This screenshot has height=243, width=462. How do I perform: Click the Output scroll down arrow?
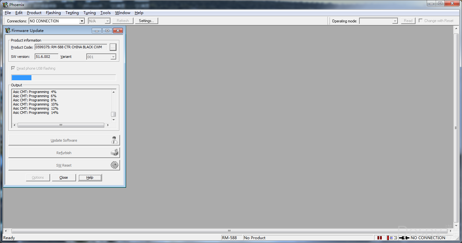tap(113, 120)
